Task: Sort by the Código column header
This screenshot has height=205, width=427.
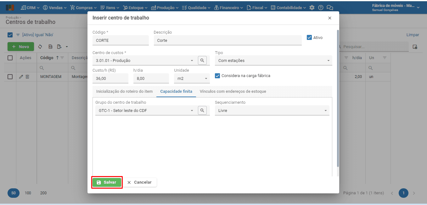Action: pos(47,58)
